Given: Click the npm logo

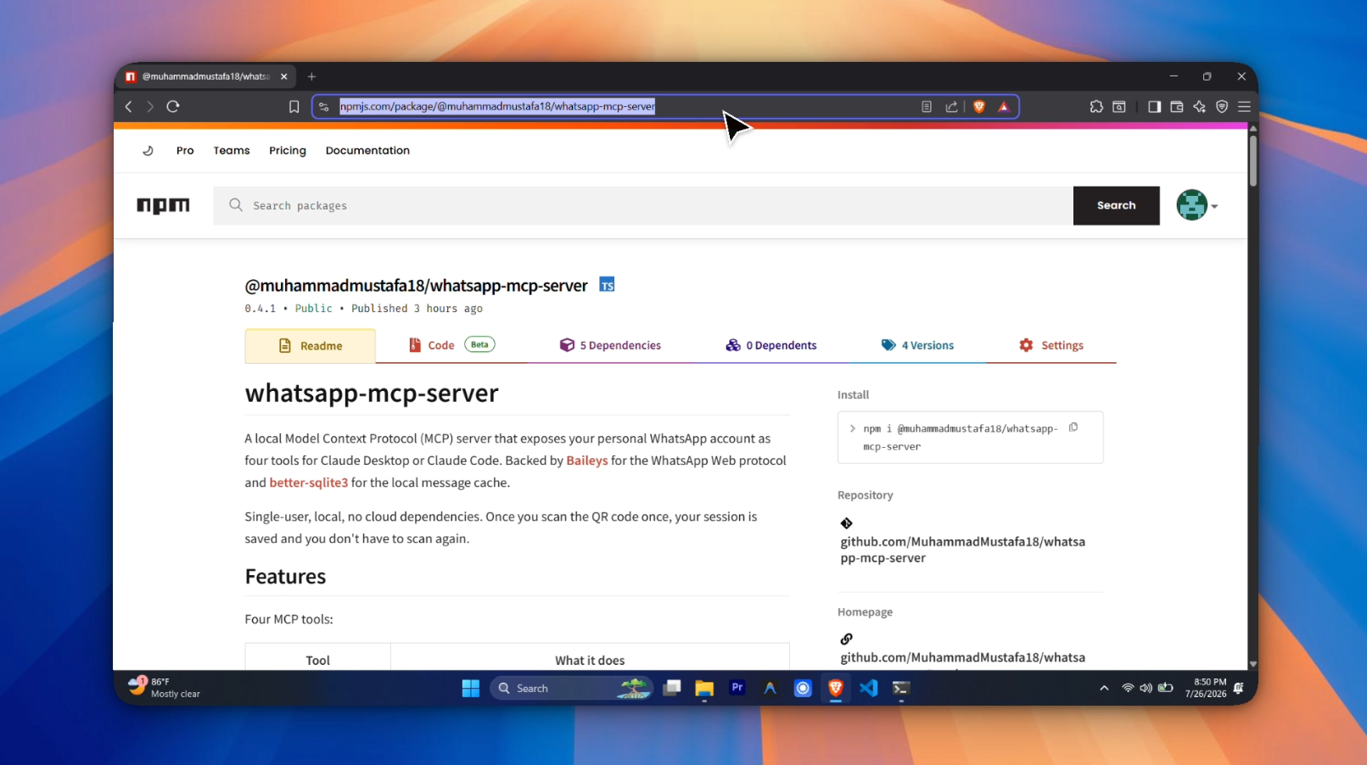Looking at the screenshot, I should point(163,205).
